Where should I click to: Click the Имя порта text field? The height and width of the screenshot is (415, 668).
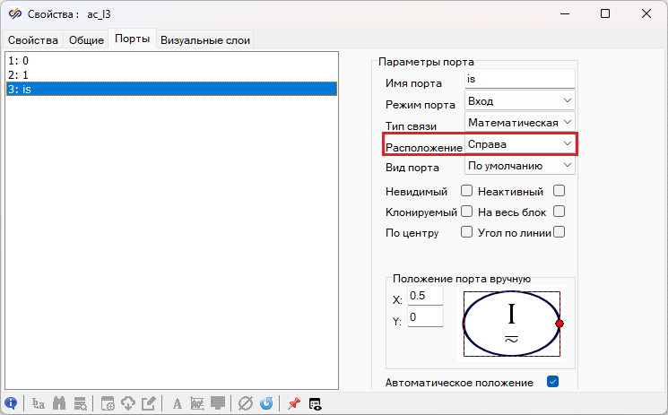[519, 80]
